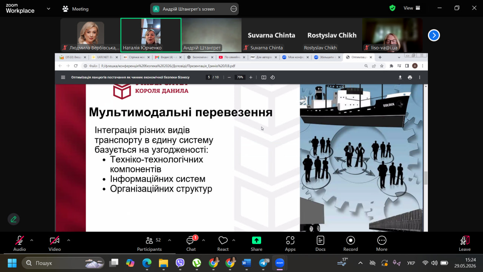Viewport: 483px width, 272px height.
Task: Expand video settings arrow beside Video
Action: (x=68, y=240)
